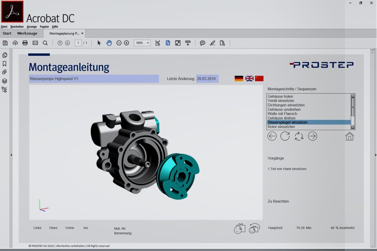Choose Chinese language via flag icon
This screenshot has height=251, width=377.
(259, 78)
